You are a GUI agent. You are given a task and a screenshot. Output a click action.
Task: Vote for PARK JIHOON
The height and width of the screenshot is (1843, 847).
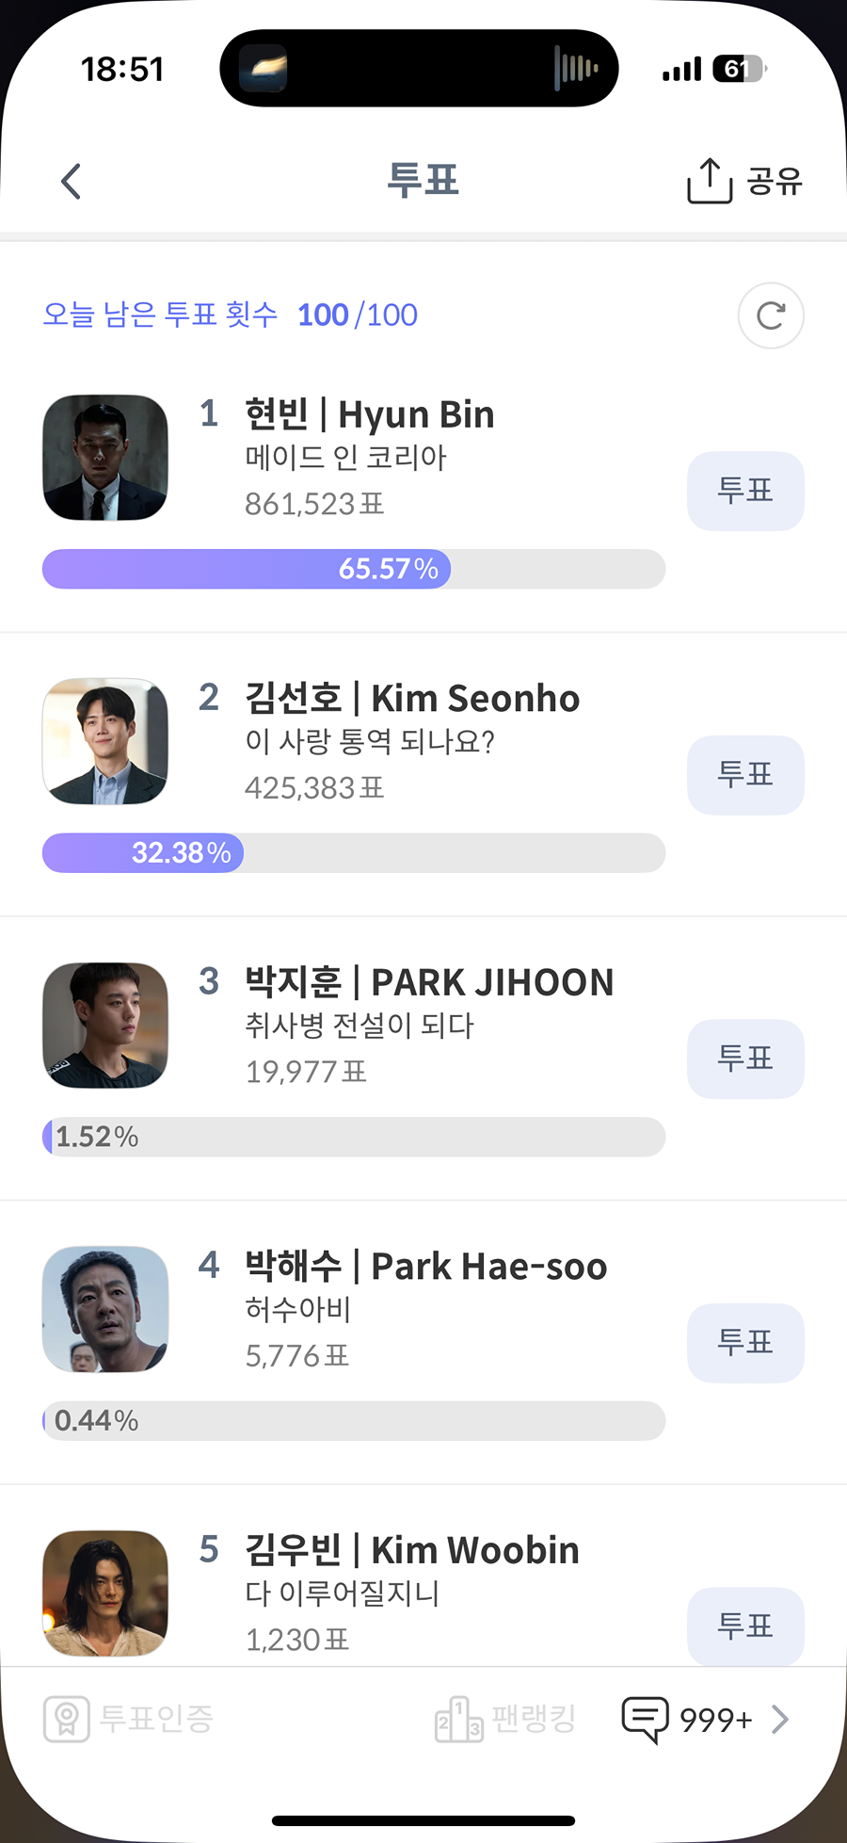tap(745, 1059)
